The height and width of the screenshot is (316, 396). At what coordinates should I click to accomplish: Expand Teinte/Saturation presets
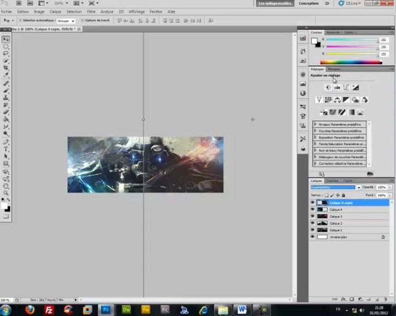[x=315, y=144]
